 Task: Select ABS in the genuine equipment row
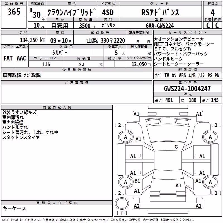(x=182, y=75)
